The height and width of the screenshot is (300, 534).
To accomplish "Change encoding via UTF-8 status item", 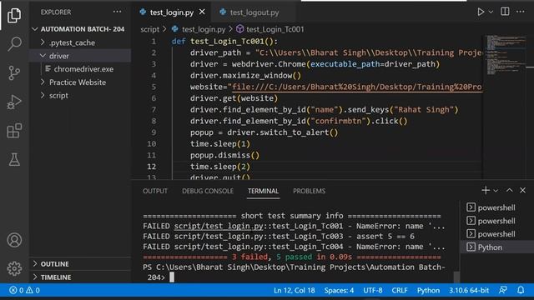I will (x=373, y=291).
